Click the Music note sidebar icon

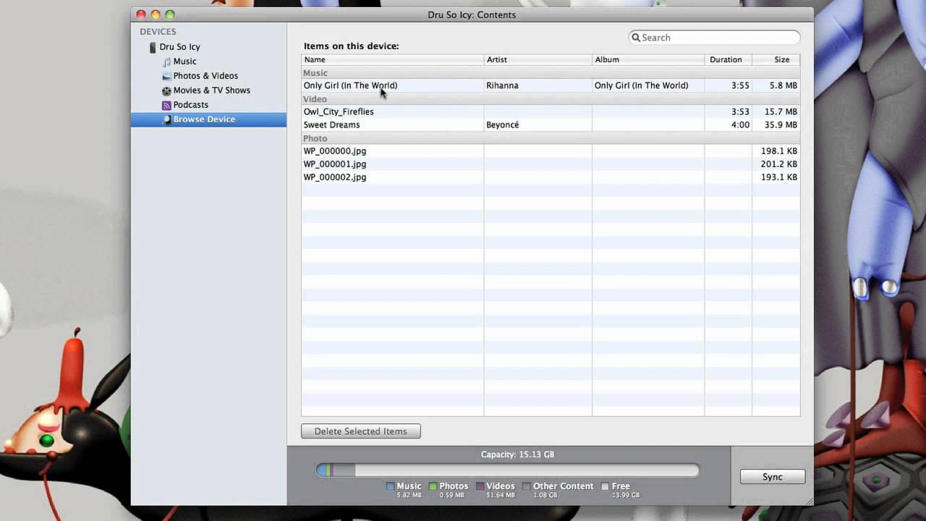(x=167, y=62)
